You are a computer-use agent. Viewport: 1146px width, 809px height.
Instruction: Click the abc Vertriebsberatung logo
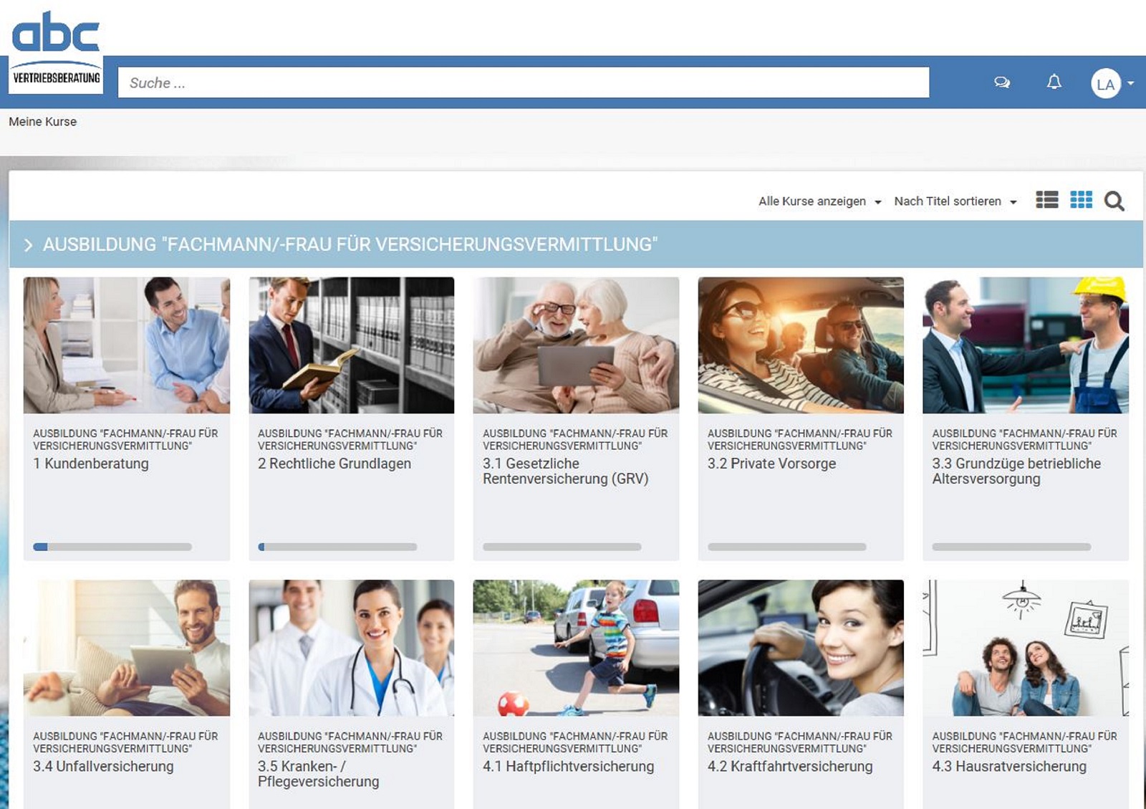tap(56, 52)
